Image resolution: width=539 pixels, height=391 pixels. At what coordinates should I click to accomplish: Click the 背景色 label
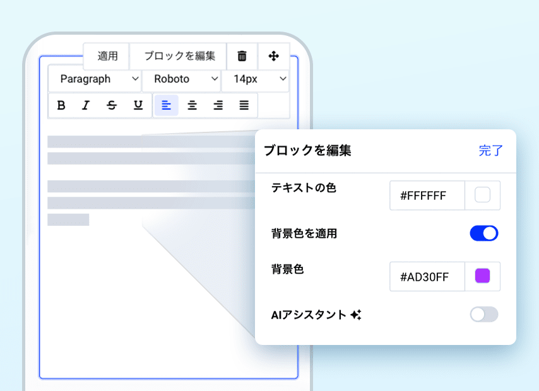click(287, 269)
